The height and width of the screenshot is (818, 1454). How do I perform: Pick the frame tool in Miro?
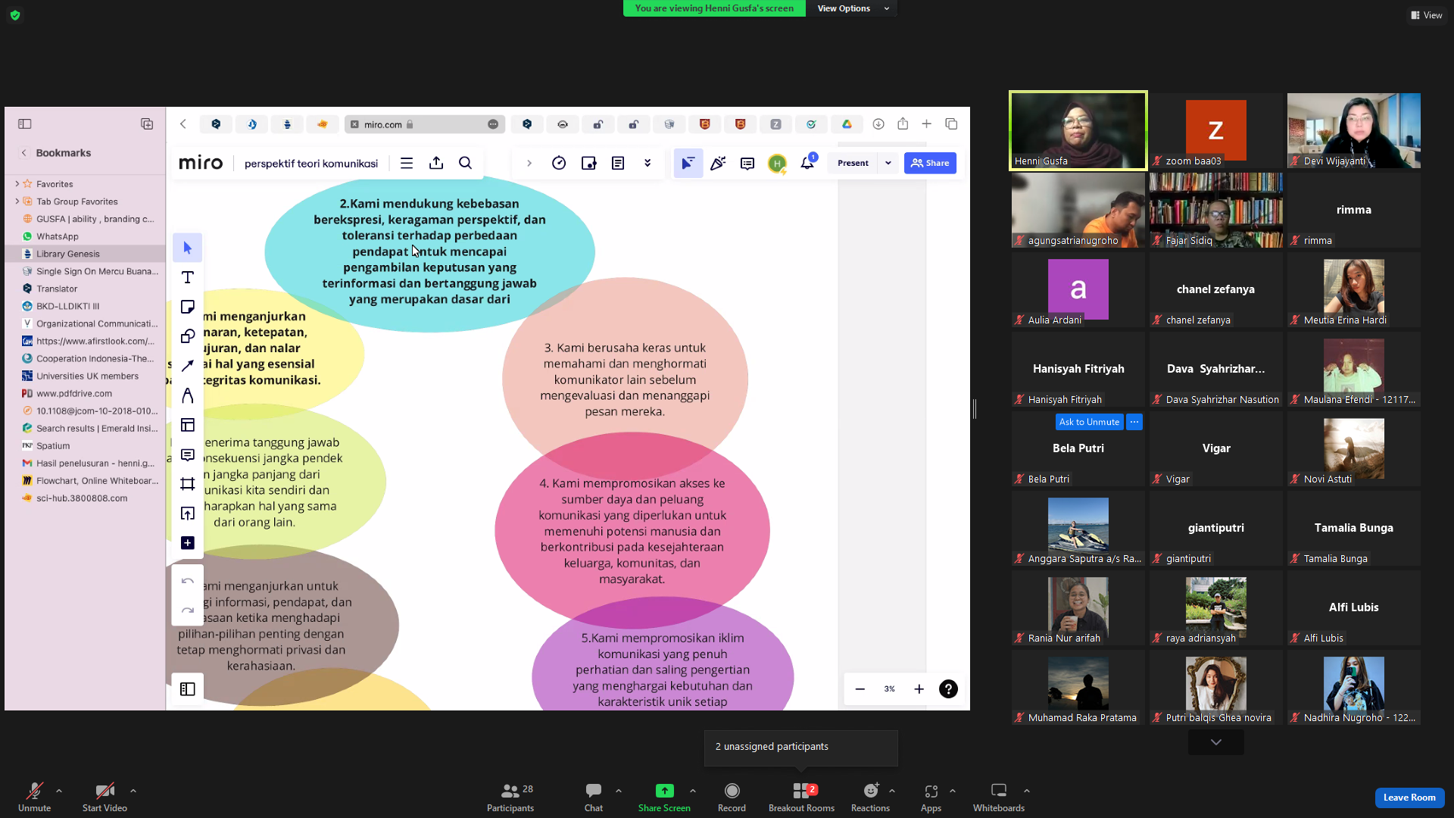coord(188,484)
